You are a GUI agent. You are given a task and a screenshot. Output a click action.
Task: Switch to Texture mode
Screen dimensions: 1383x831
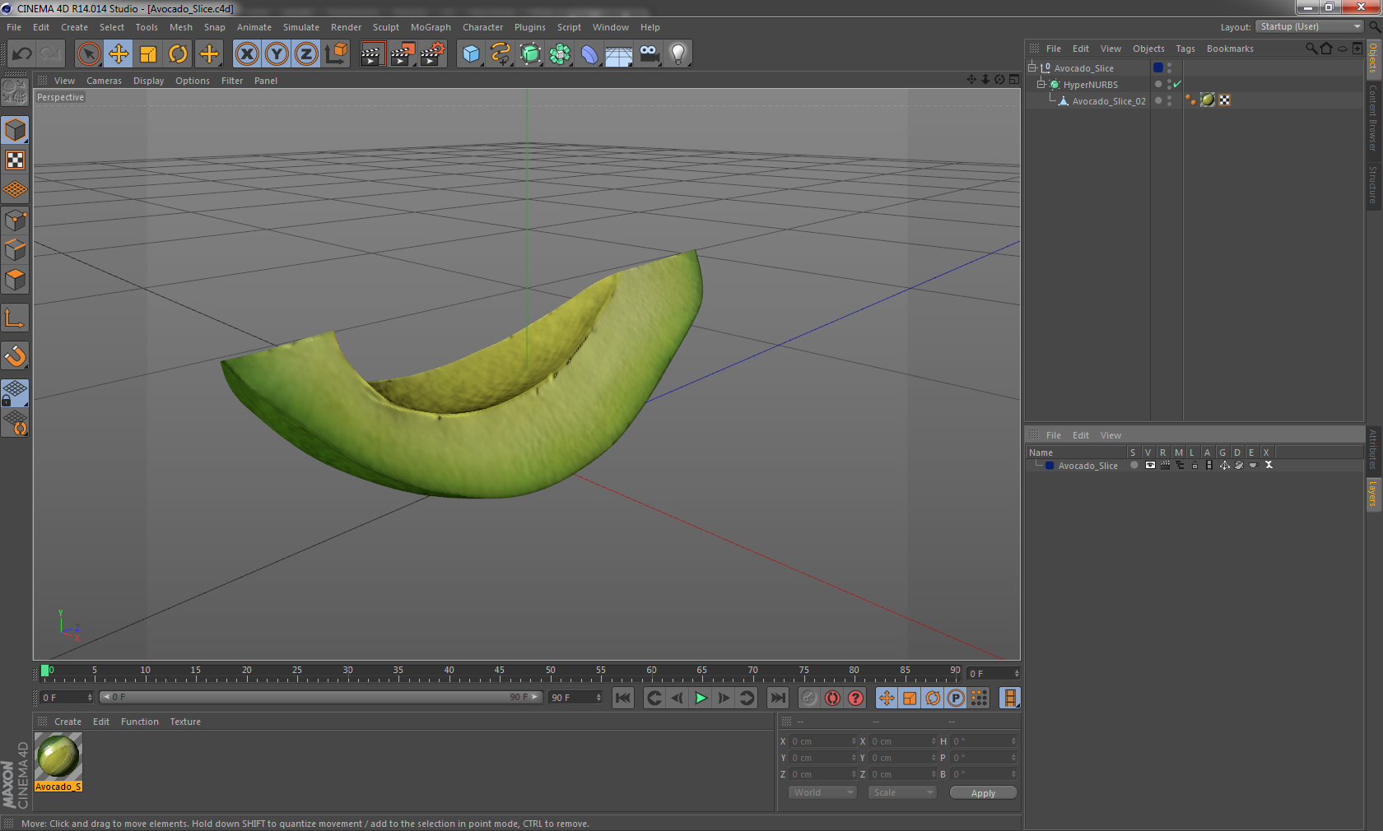click(x=15, y=160)
